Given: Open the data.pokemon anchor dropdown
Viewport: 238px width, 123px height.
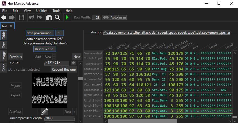Looking at the screenshot, I should pos(40,33).
